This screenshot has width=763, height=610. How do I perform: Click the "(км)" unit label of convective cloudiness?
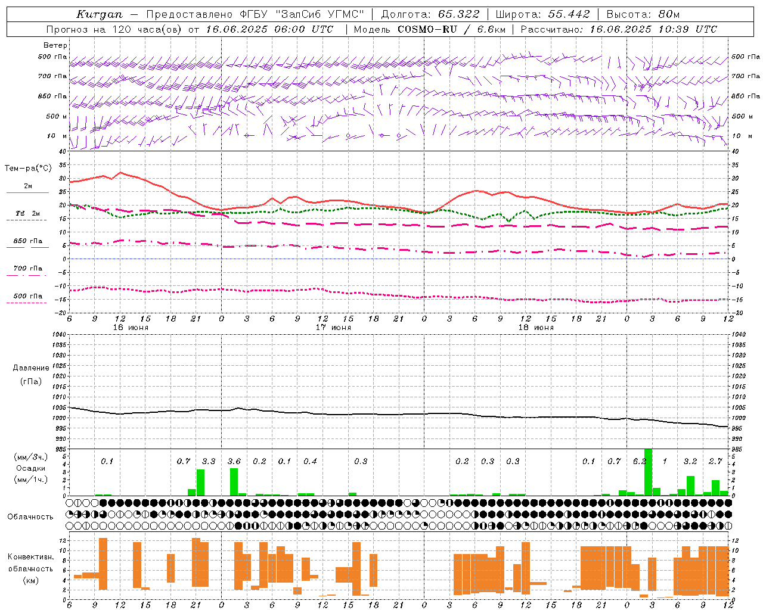pos(31,580)
